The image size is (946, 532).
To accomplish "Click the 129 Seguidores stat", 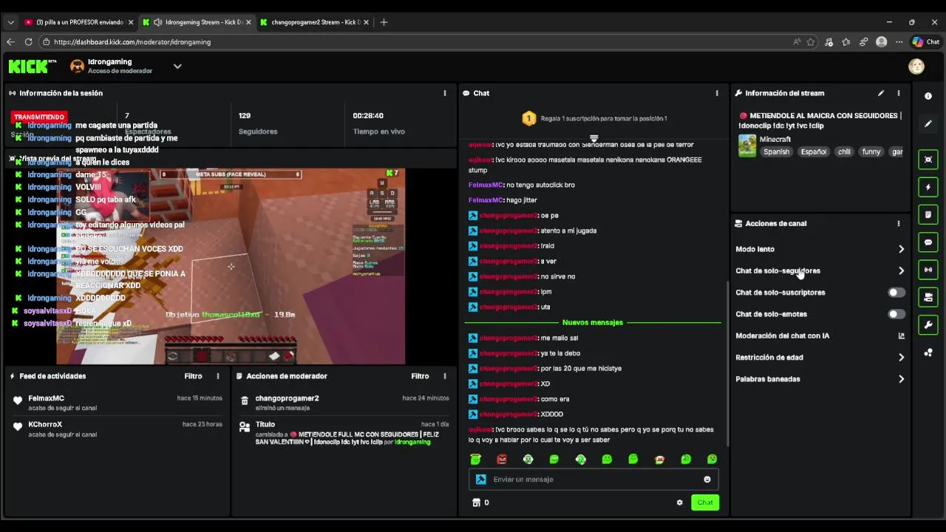I will 258,123.
